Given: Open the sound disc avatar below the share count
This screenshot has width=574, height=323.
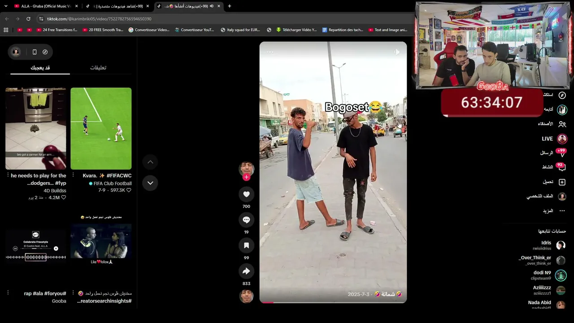Looking at the screenshot, I should tap(246, 296).
